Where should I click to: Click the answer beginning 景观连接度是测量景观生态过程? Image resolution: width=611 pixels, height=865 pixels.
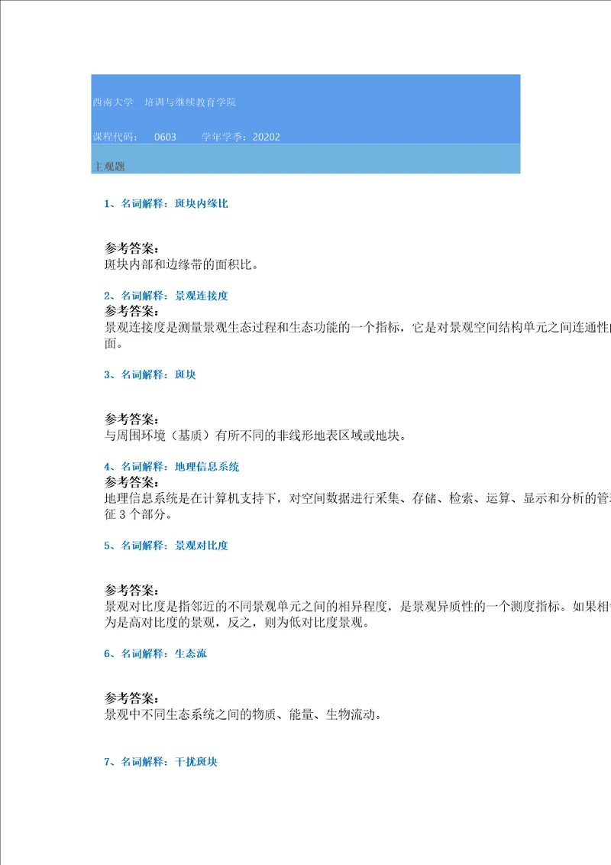[357, 328]
